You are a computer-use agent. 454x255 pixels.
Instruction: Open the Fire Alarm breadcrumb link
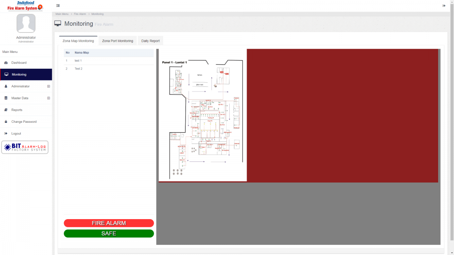click(80, 14)
